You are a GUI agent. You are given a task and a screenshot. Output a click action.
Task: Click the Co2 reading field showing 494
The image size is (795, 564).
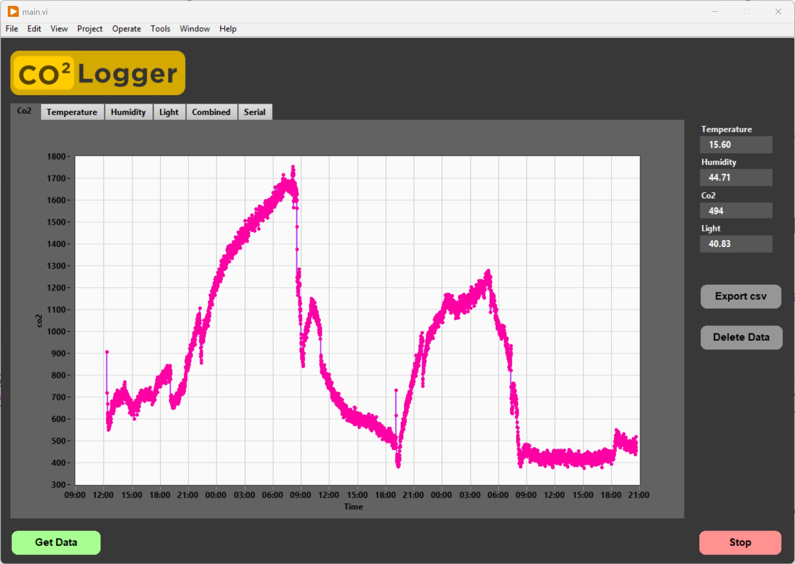point(736,211)
